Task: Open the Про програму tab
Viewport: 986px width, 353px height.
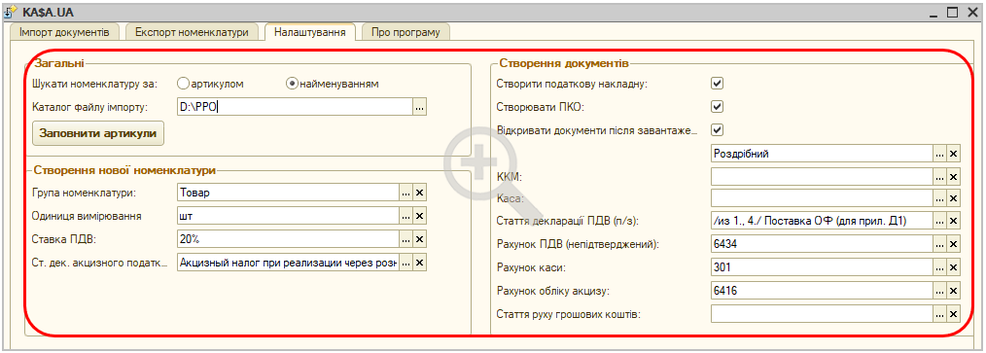Action: (x=405, y=32)
